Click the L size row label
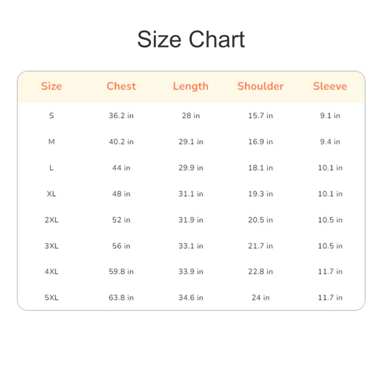The image size is (382, 382). click(52, 168)
